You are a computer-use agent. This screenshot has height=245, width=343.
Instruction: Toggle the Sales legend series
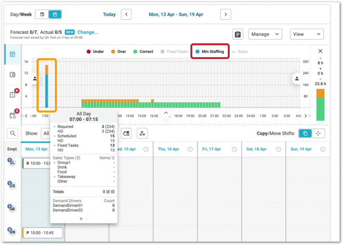pos(240,52)
